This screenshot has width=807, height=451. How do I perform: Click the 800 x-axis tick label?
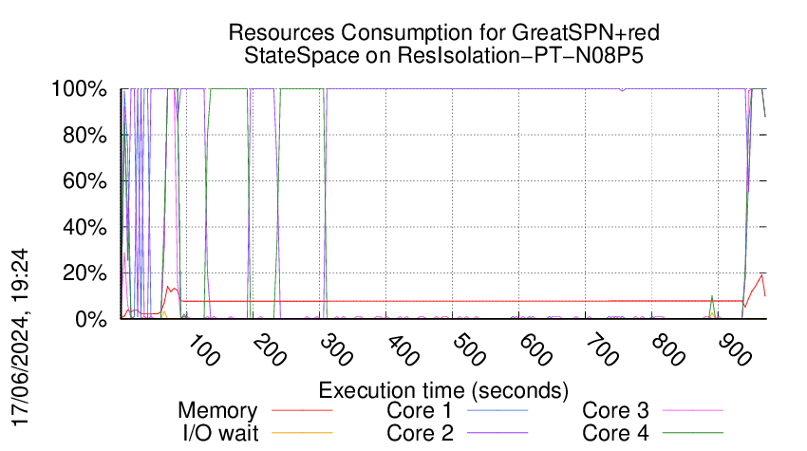667,351
